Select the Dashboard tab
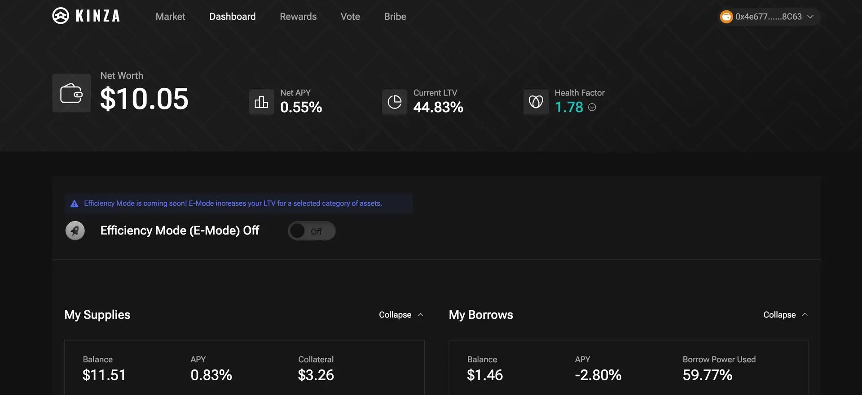862x395 pixels. (232, 17)
